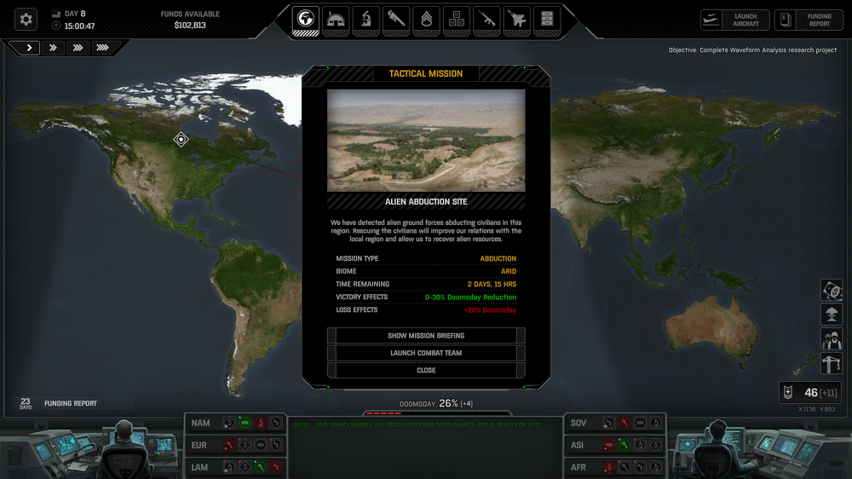Click the microscope icon in LAM row
This screenshot has width=852, height=479.
(x=229, y=467)
